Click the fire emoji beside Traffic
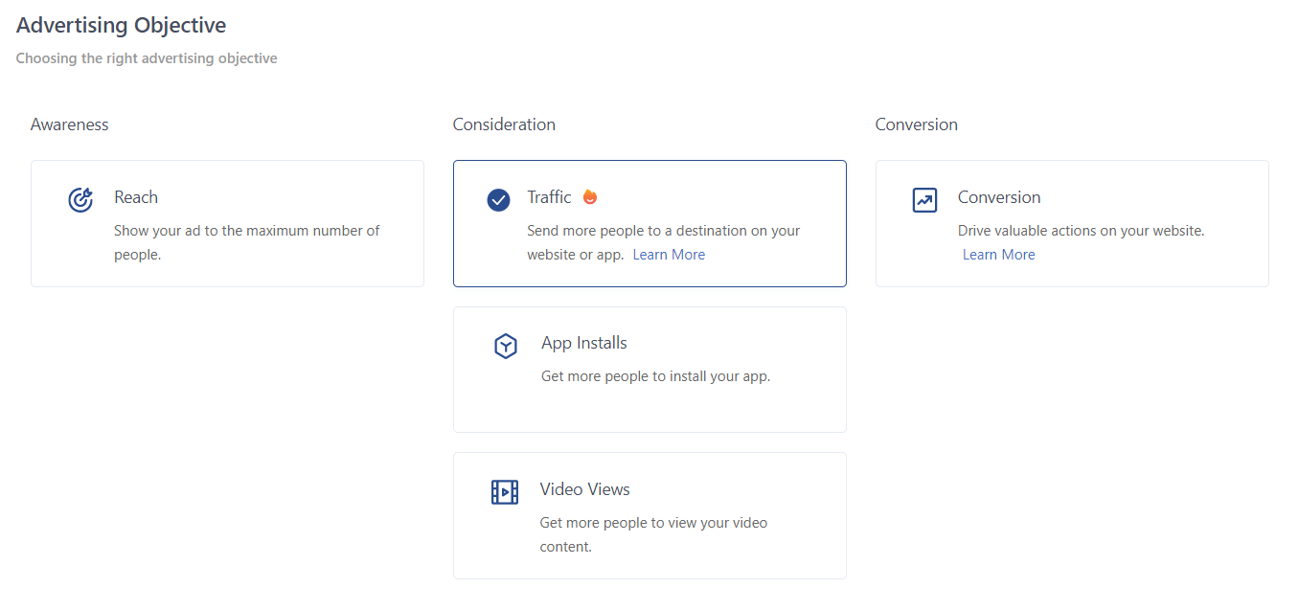1299x610 pixels. click(x=590, y=196)
